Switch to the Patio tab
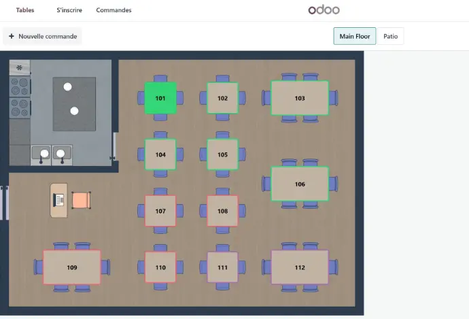Viewport: 469px width, 319px height. tap(391, 36)
